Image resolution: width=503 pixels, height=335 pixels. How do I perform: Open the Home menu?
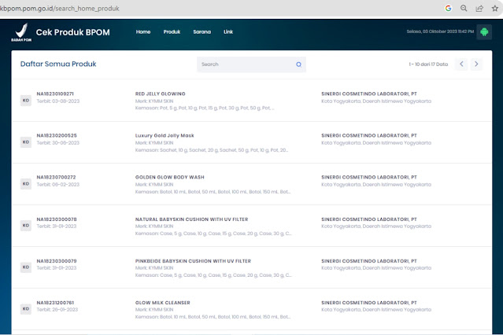click(x=143, y=31)
